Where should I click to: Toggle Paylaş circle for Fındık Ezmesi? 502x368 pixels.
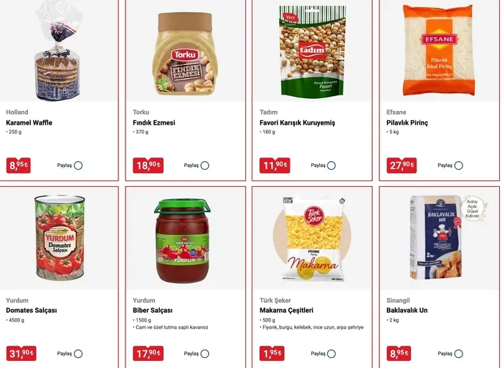pyautogui.click(x=205, y=165)
